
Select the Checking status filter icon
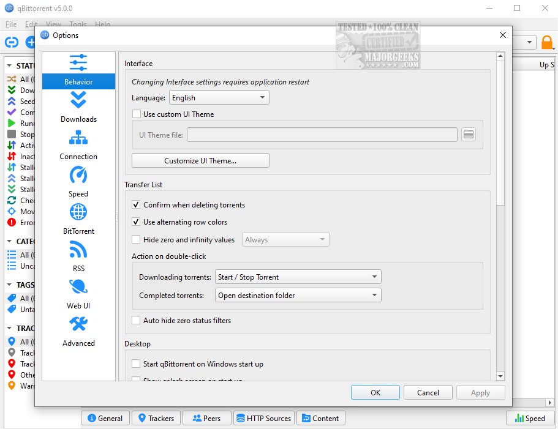tap(12, 200)
